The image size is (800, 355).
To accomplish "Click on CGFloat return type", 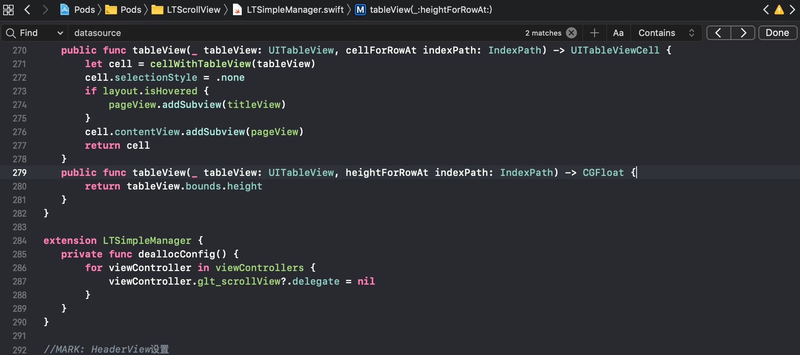I will [x=603, y=173].
